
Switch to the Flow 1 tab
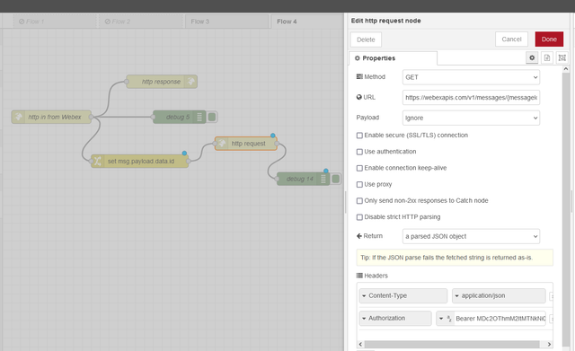[x=55, y=22]
